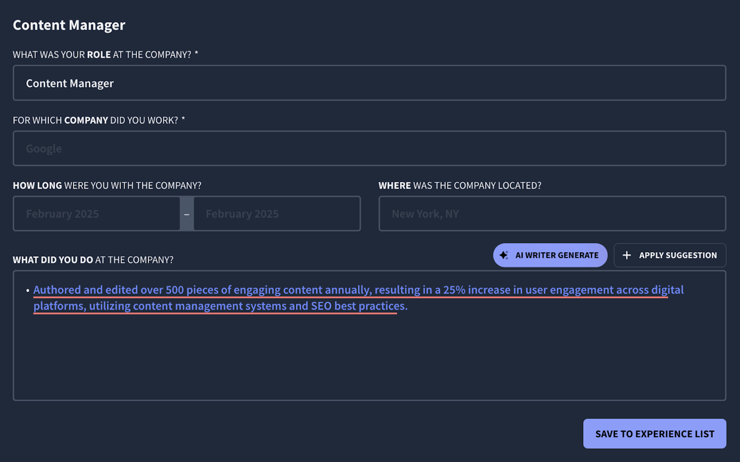The height and width of the screenshot is (462, 740).
Task: Open the end date field February 2025
Action: pos(277,214)
